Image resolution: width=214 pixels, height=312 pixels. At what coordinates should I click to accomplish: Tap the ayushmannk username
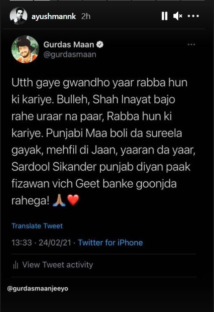point(53,16)
